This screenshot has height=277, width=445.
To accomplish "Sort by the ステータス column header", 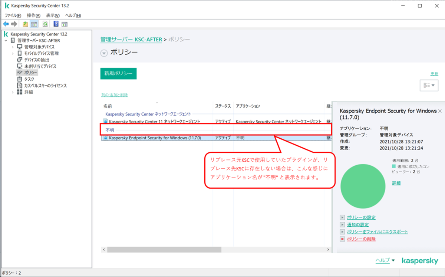I will point(223,106).
